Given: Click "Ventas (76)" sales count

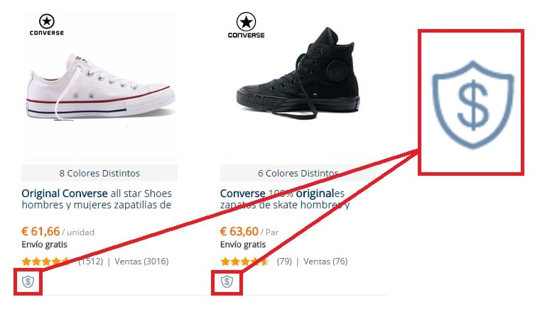Looking at the screenshot, I should click(325, 262).
